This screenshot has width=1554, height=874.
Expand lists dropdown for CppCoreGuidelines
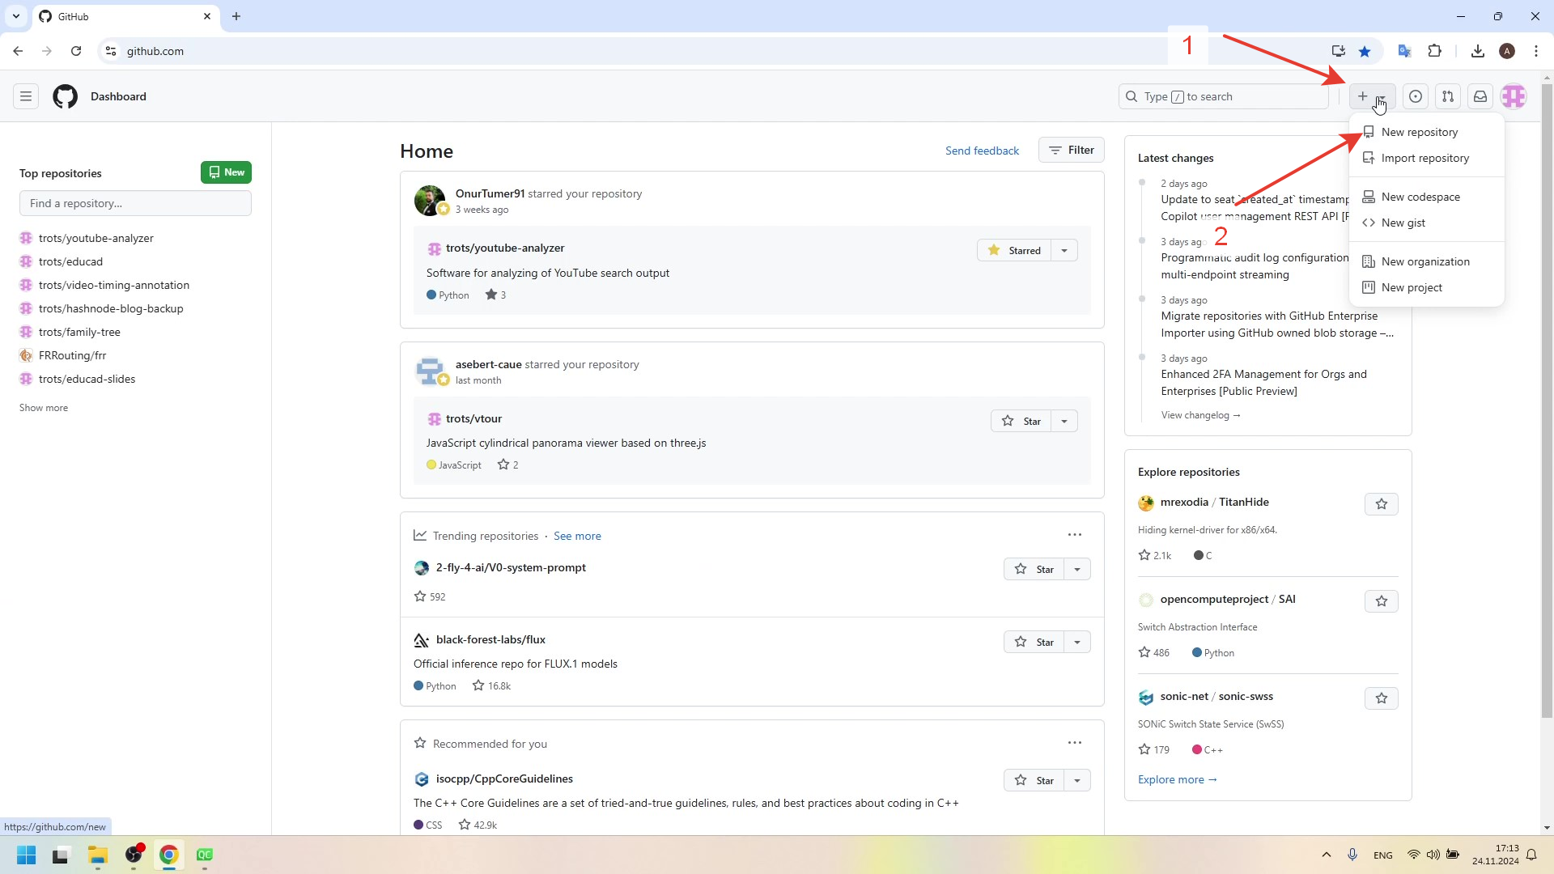(1077, 780)
